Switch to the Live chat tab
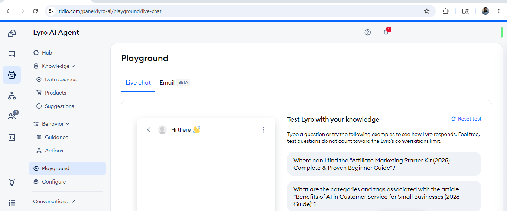Screen dimensions: 507x211 138,82
